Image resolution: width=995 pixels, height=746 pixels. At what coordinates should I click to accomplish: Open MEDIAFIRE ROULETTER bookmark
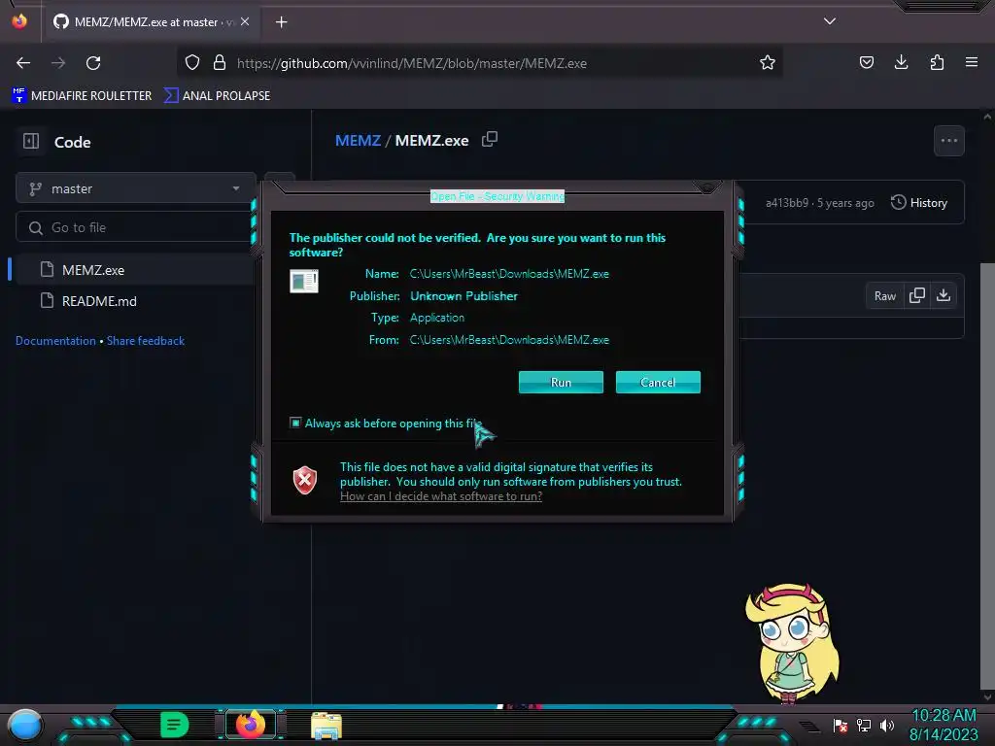82,96
